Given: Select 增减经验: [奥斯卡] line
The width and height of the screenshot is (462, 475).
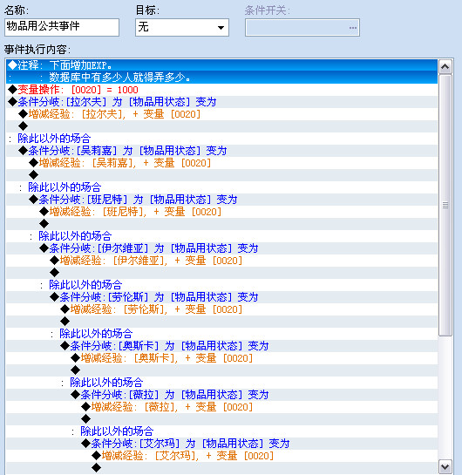Looking at the screenshot, I should [222, 358].
